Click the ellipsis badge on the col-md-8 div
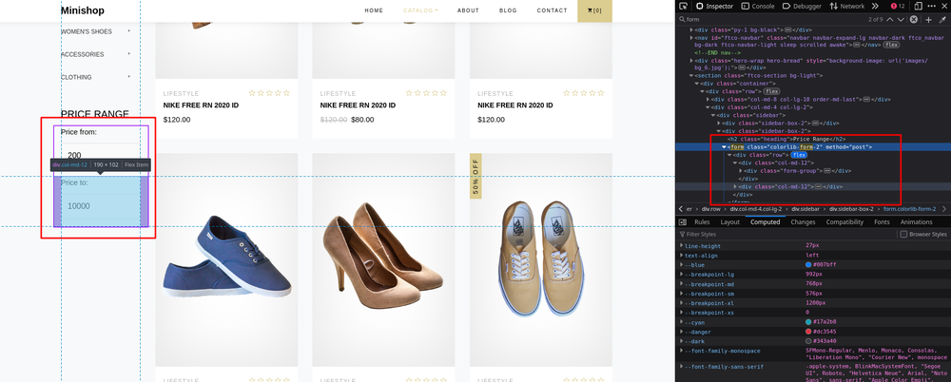 (x=866, y=100)
